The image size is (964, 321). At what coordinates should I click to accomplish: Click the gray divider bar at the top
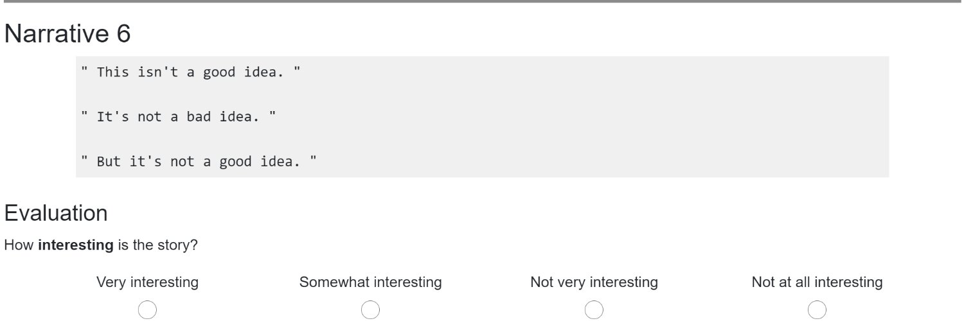[482, 1]
